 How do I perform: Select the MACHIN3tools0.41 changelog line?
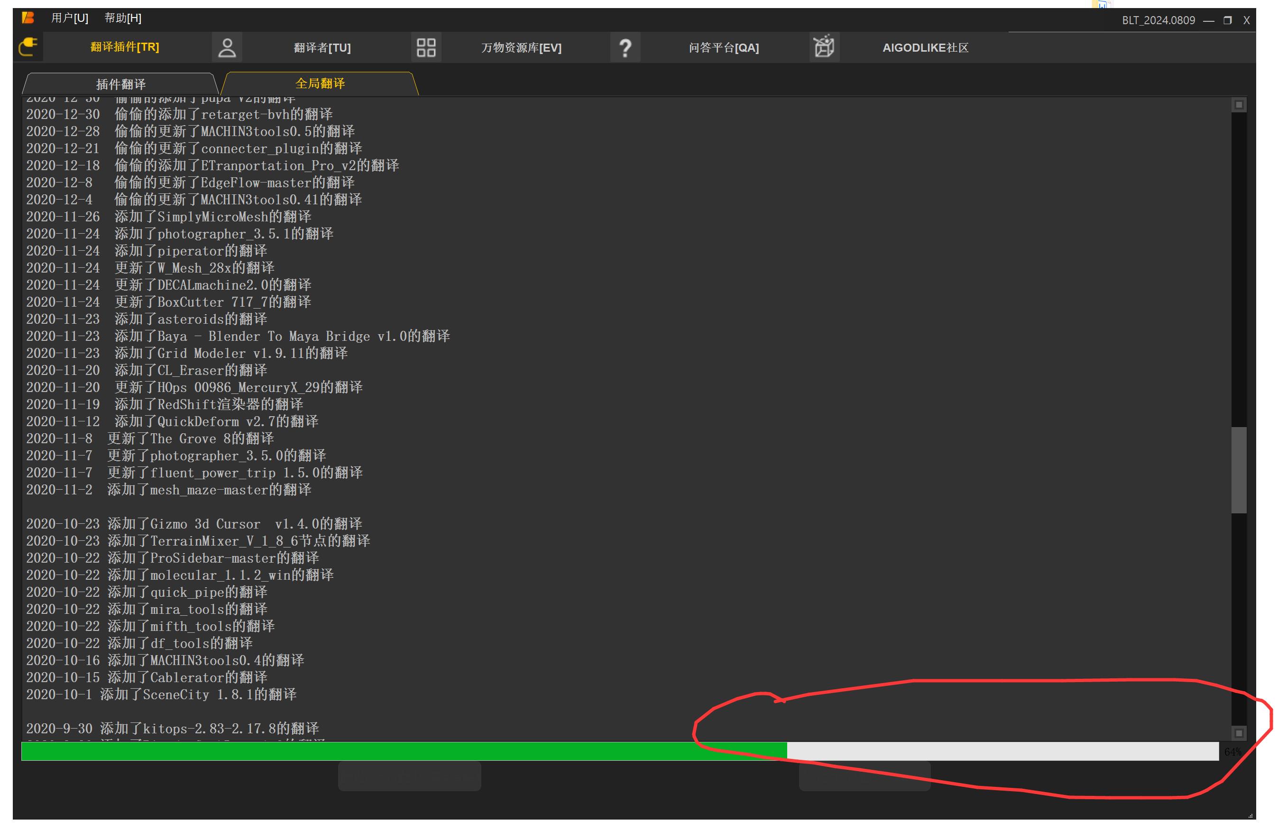click(x=194, y=200)
